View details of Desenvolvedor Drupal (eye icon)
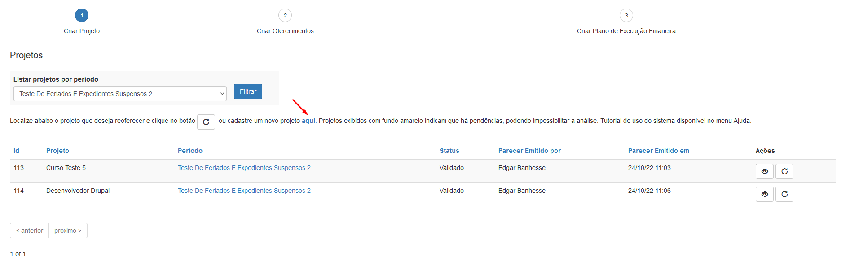The height and width of the screenshot is (261, 850). (x=764, y=194)
